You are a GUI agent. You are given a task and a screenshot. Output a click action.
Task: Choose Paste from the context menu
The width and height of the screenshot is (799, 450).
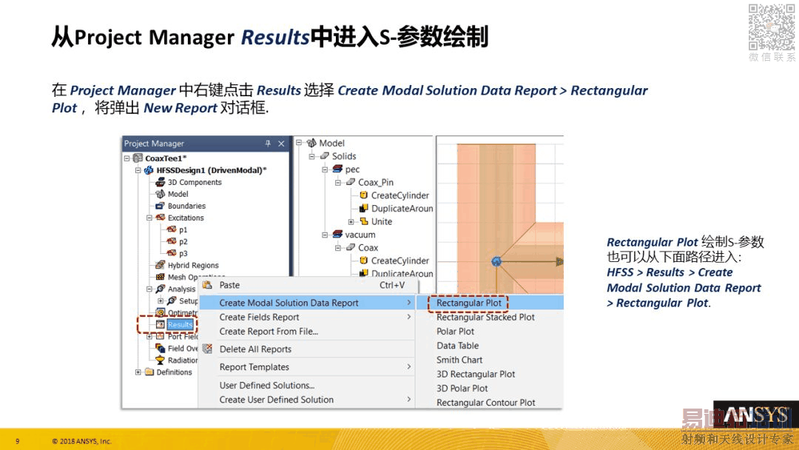pos(307,286)
